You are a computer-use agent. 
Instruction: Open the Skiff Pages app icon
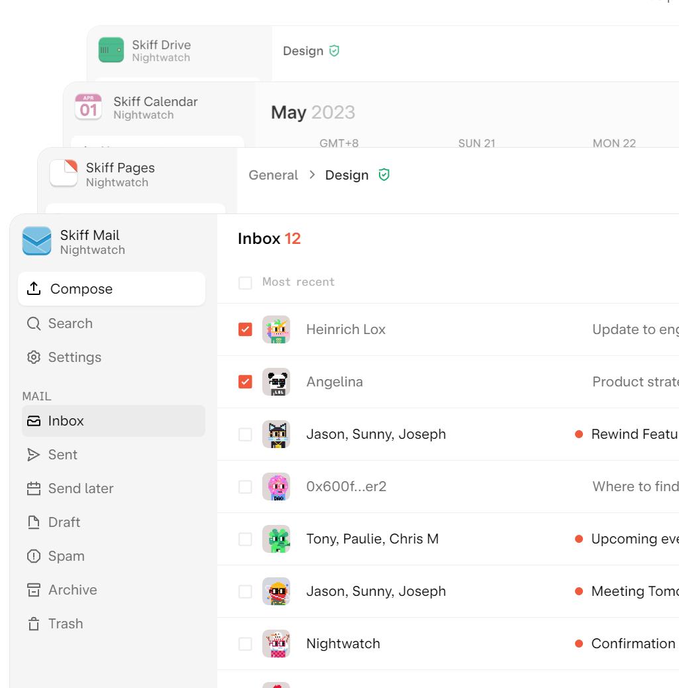64,174
